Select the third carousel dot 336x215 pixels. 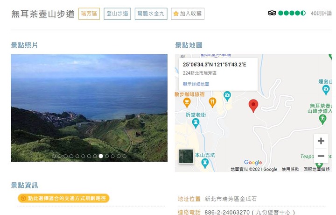pyautogui.click(x=66, y=156)
